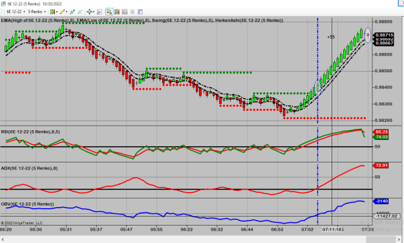Click the 0.98200 price axis label

383,121
